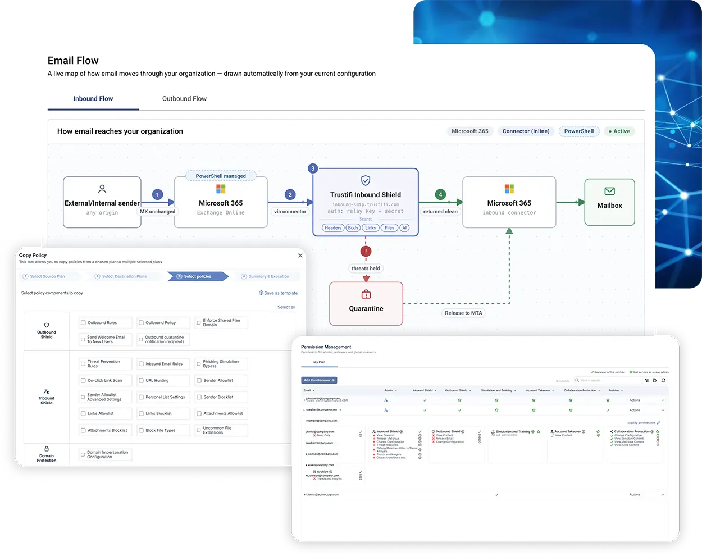Click Save as template link
Screen dimensions: 702x556
[278, 293]
